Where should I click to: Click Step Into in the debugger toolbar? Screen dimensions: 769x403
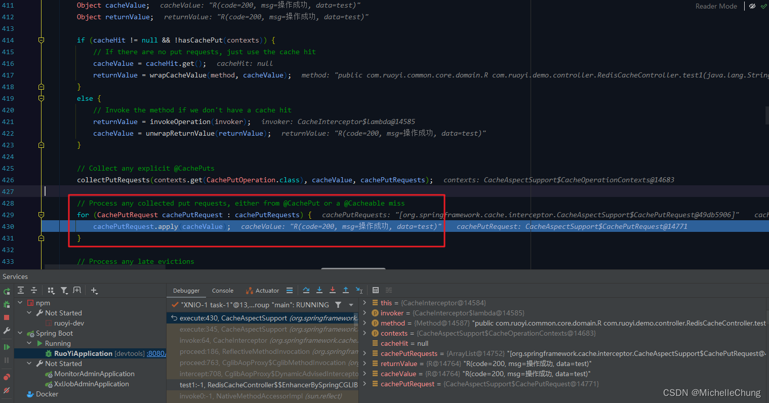coord(319,290)
